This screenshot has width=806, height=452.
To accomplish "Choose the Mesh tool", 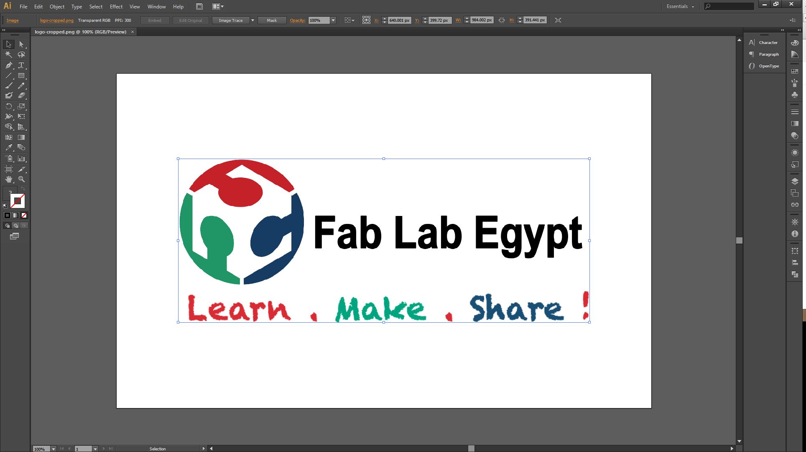I will tap(8, 137).
